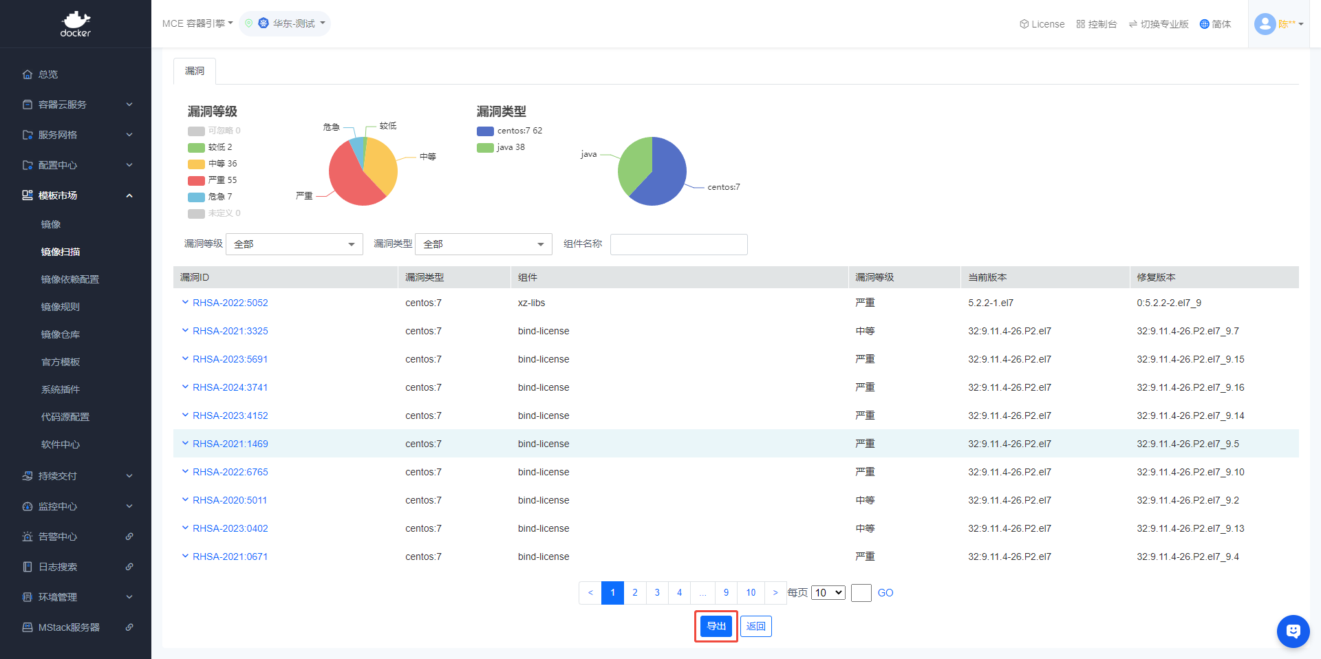Toggle the 严重 legend item in chart
This screenshot has width=1321, height=659.
[x=213, y=180]
